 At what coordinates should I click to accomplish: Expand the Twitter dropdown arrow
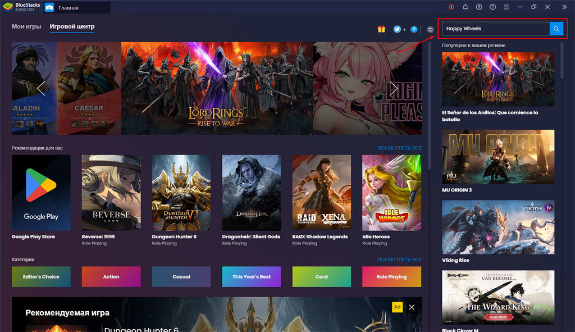coord(404,30)
